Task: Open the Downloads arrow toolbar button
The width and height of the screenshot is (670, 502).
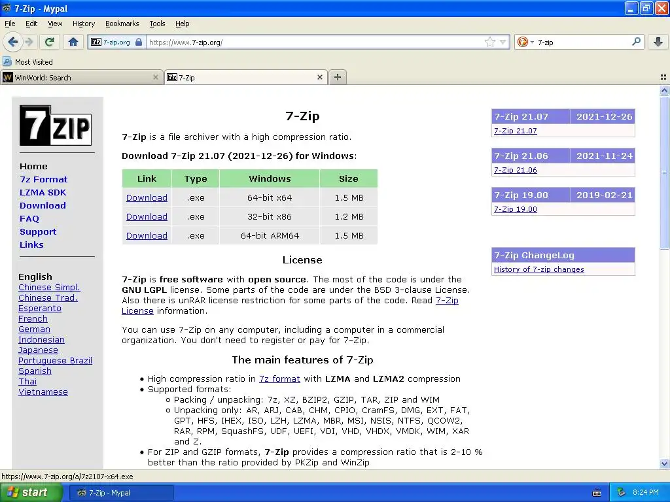Action: coord(658,42)
